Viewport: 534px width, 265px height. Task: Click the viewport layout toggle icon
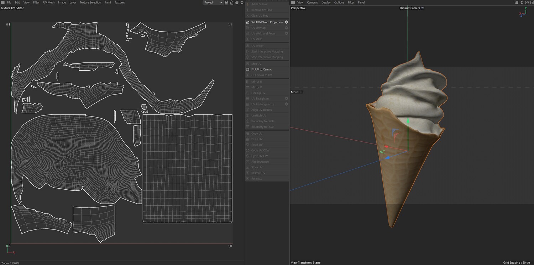click(x=531, y=2)
